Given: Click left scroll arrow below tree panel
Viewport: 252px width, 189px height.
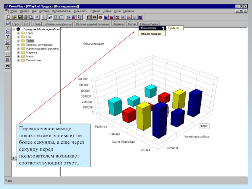Looking at the screenshot, I should pos(14,158).
